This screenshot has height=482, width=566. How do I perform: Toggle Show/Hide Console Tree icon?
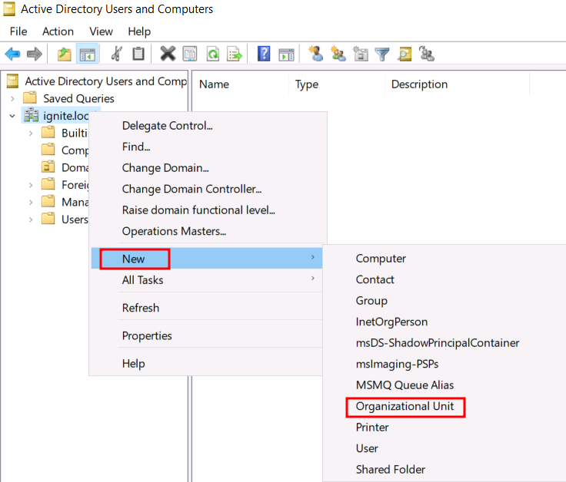pyautogui.click(x=88, y=54)
